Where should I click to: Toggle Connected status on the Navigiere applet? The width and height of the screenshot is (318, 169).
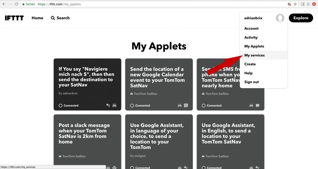click(x=69, y=105)
